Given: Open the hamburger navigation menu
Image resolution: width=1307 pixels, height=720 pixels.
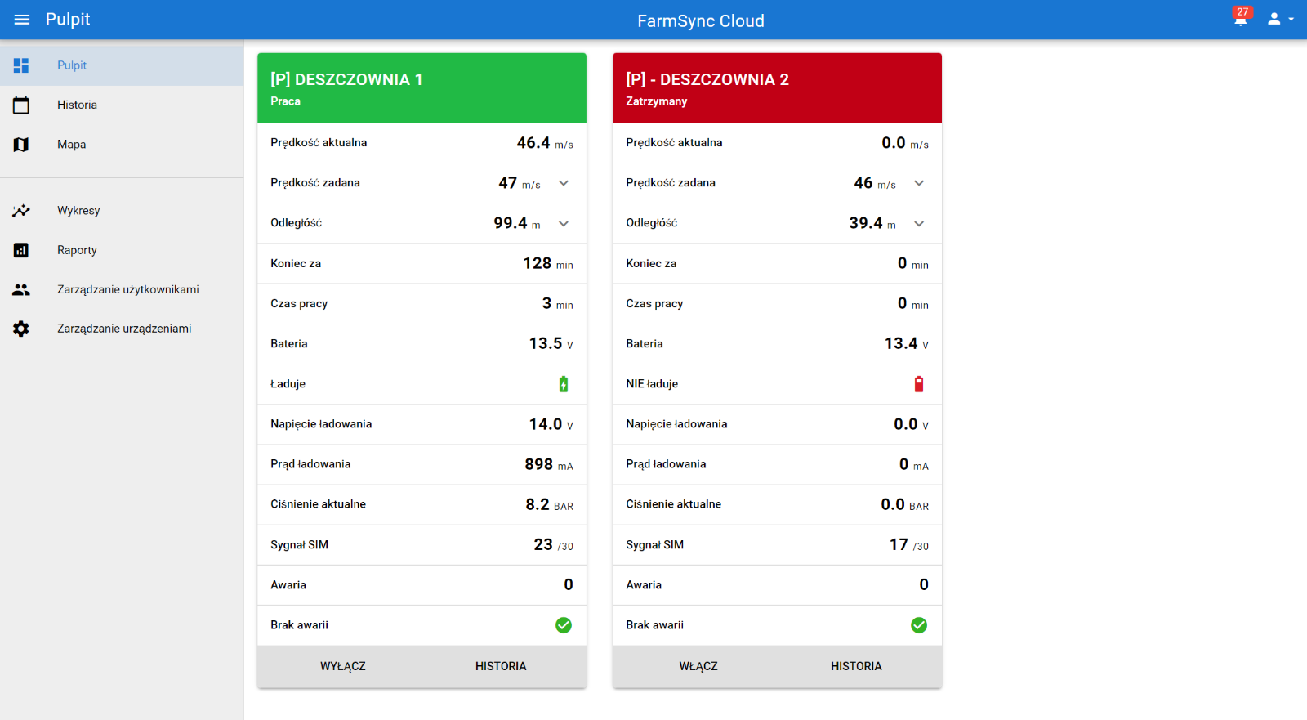Looking at the screenshot, I should 22,20.
